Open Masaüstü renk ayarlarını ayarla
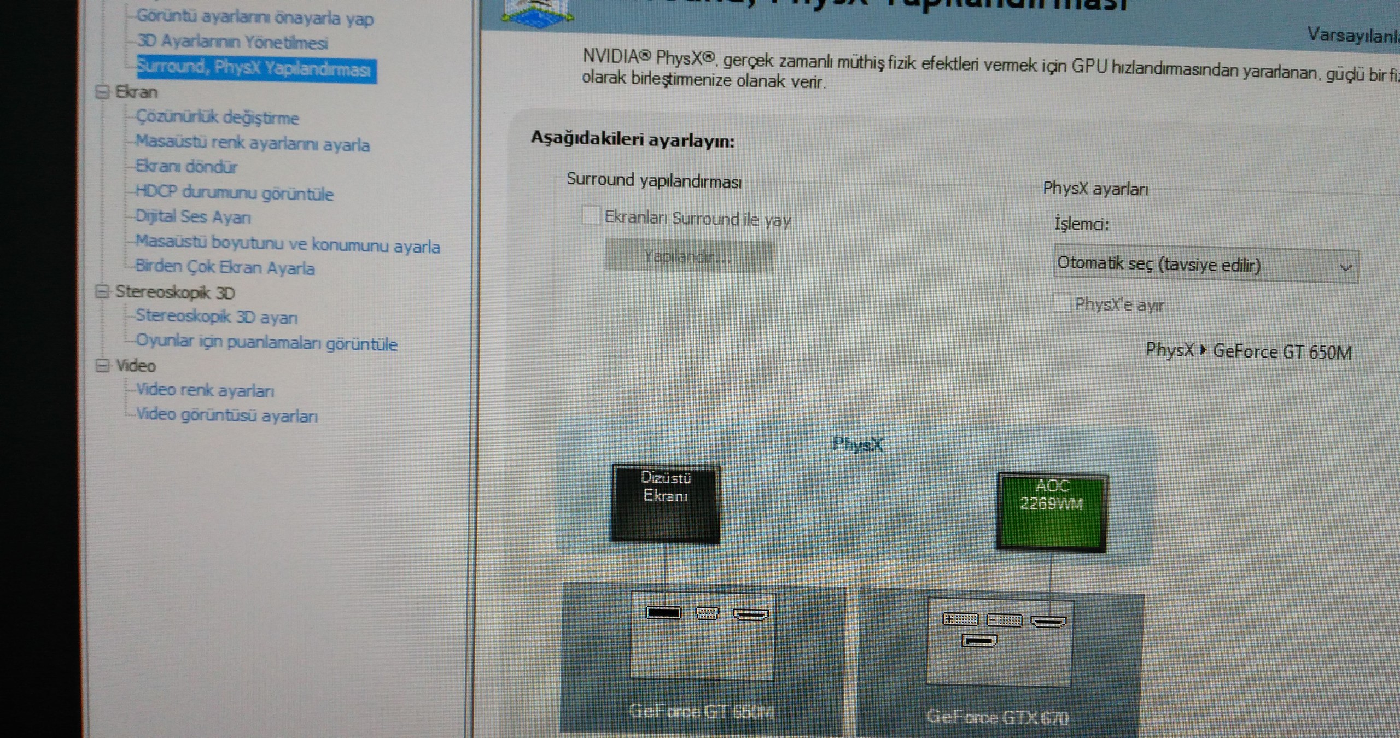 coord(252,143)
